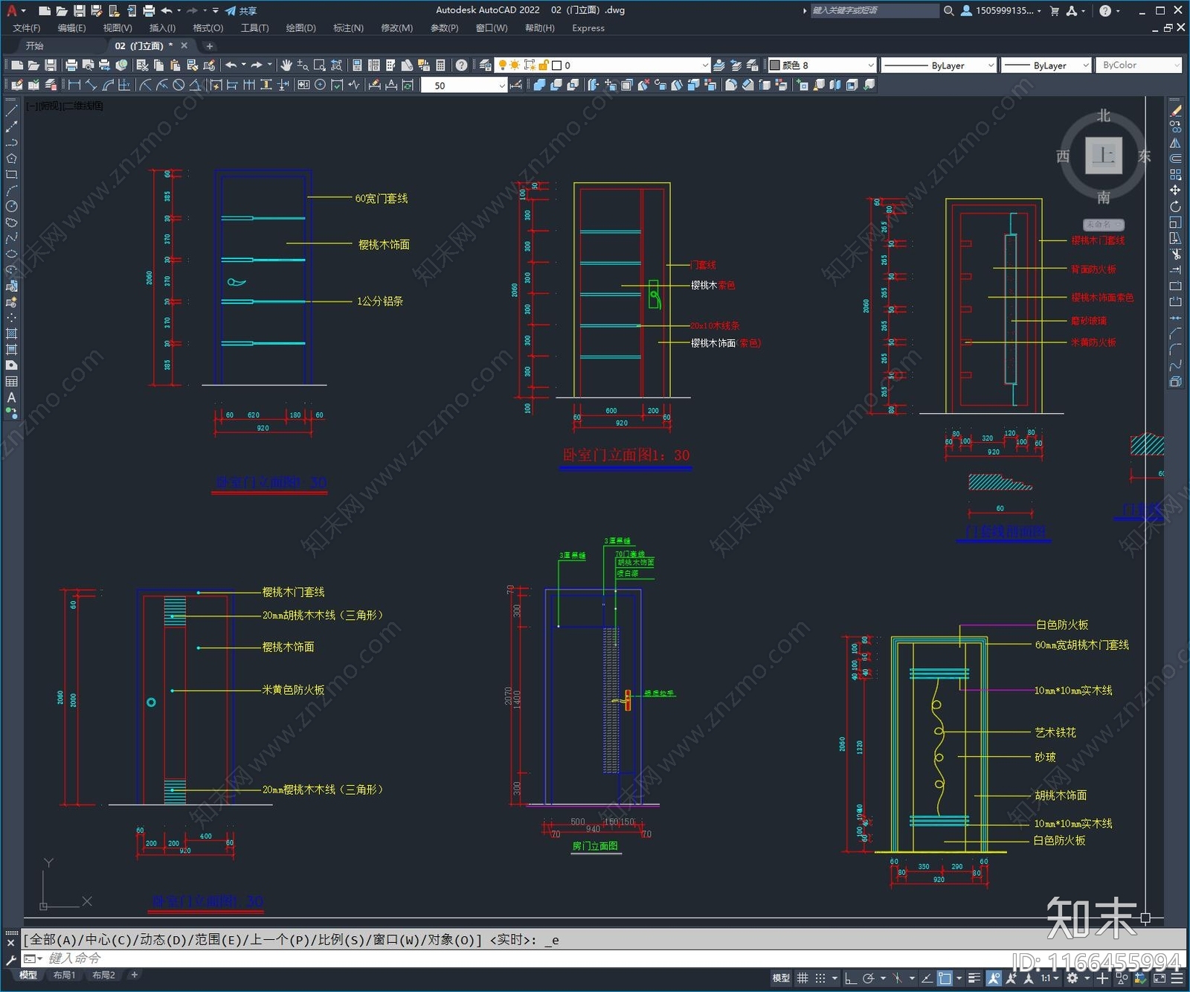Activate Zoom Window tool
Image resolution: width=1190 pixels, height=992 pixels.
point(319,65)
